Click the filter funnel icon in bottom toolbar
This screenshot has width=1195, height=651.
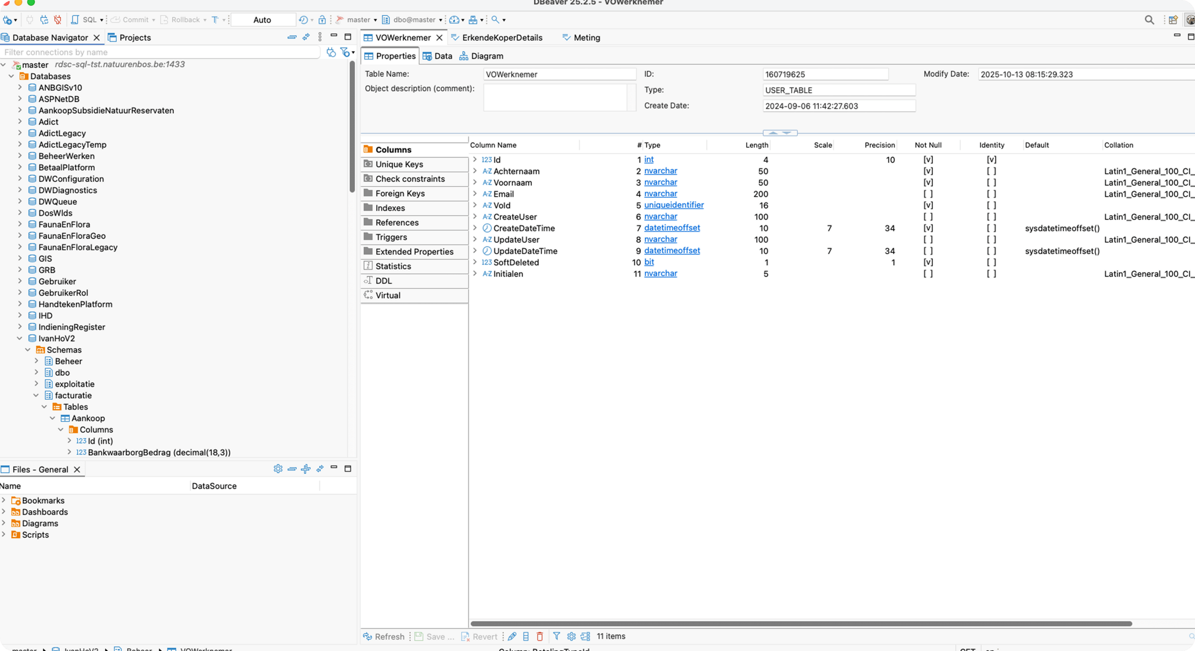pos(556,637)
